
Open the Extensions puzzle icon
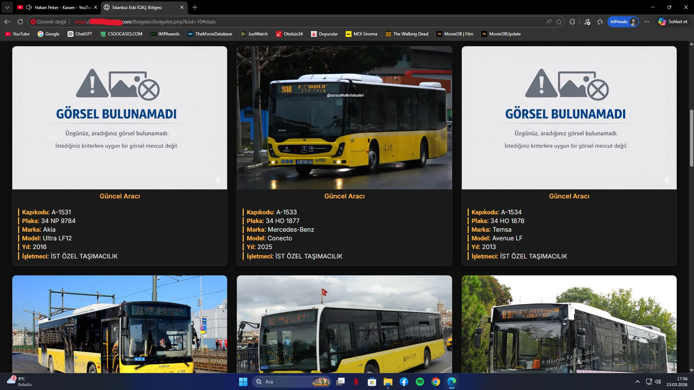(572, 22)
